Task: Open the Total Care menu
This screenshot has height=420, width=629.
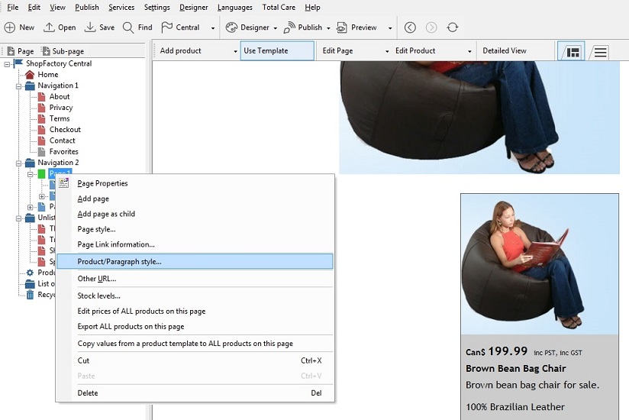Action: click(279, 8)
